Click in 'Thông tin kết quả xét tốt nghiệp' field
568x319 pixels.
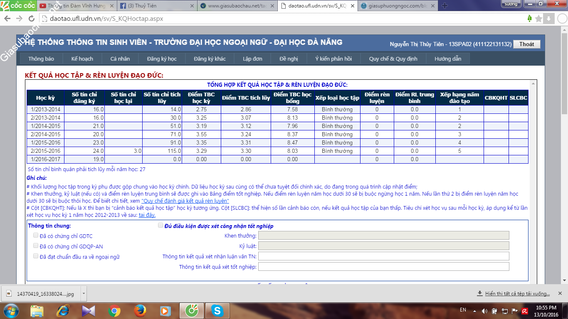tap(383, 267)
